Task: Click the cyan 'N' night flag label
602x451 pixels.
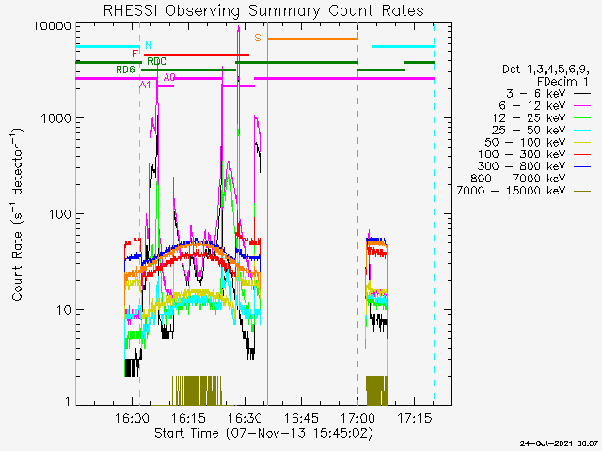Action: [x=149, y=45]
